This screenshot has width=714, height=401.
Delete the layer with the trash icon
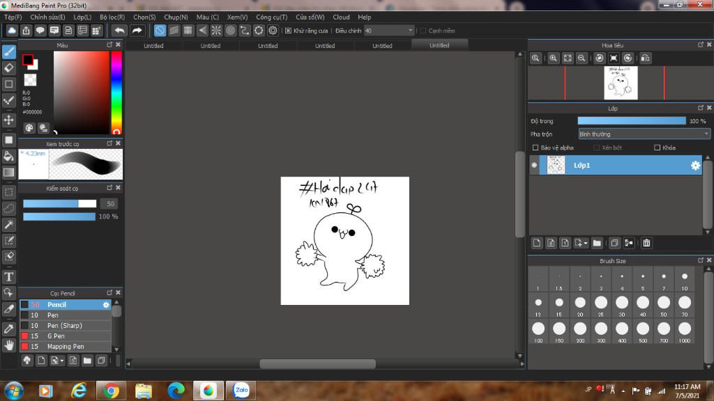tap(646, 243)
